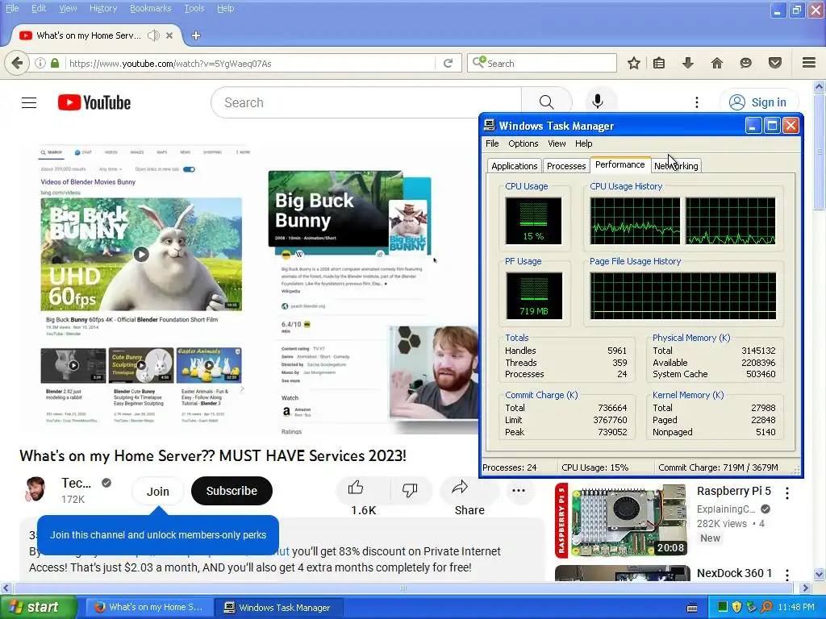Go to the Firefox home page icon
The width and height of the screenshot is (826, 619).
click(x=716, y=63)
